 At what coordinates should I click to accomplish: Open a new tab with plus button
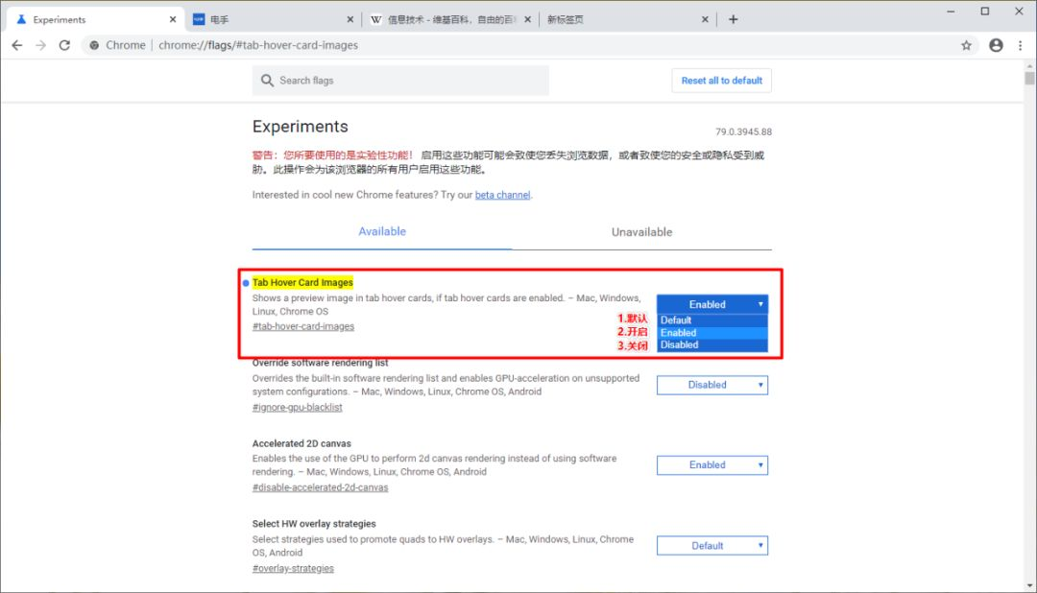point(733,19)
